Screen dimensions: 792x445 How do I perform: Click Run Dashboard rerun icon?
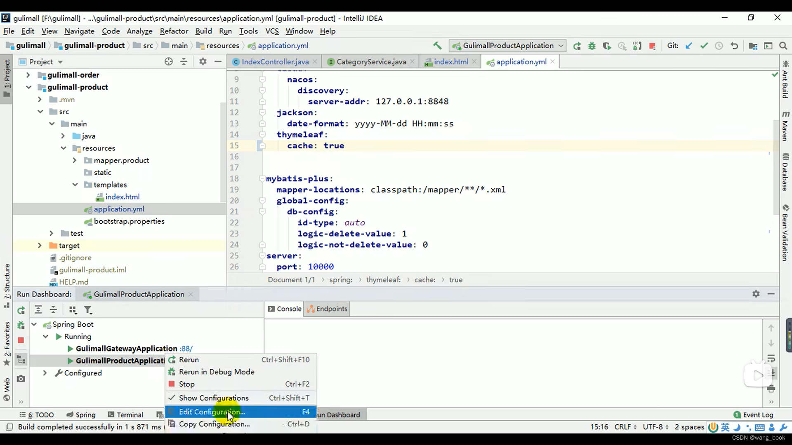coord(21,310)
